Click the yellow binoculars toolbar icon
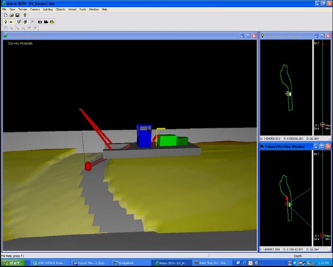333x267 pixels. 52,21
